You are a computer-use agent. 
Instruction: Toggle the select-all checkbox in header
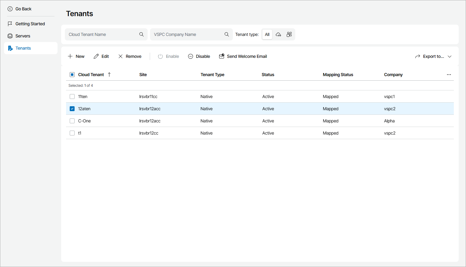click(72, 75)
